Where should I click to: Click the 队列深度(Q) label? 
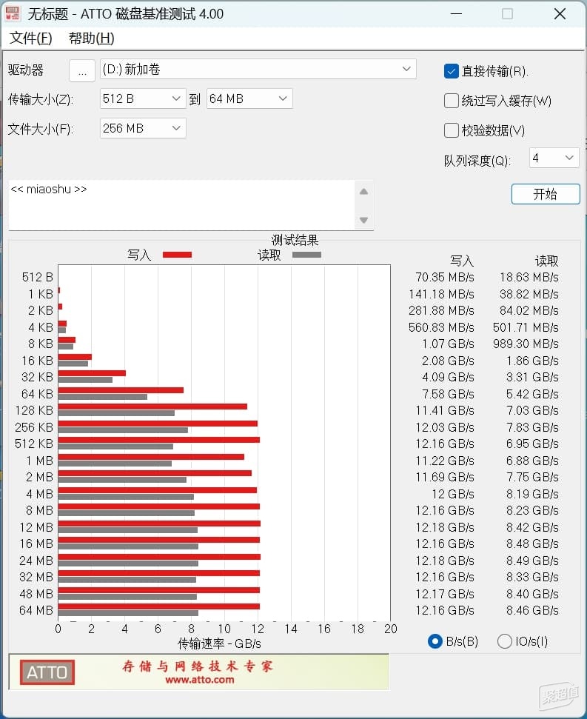(x=477, y=161)
